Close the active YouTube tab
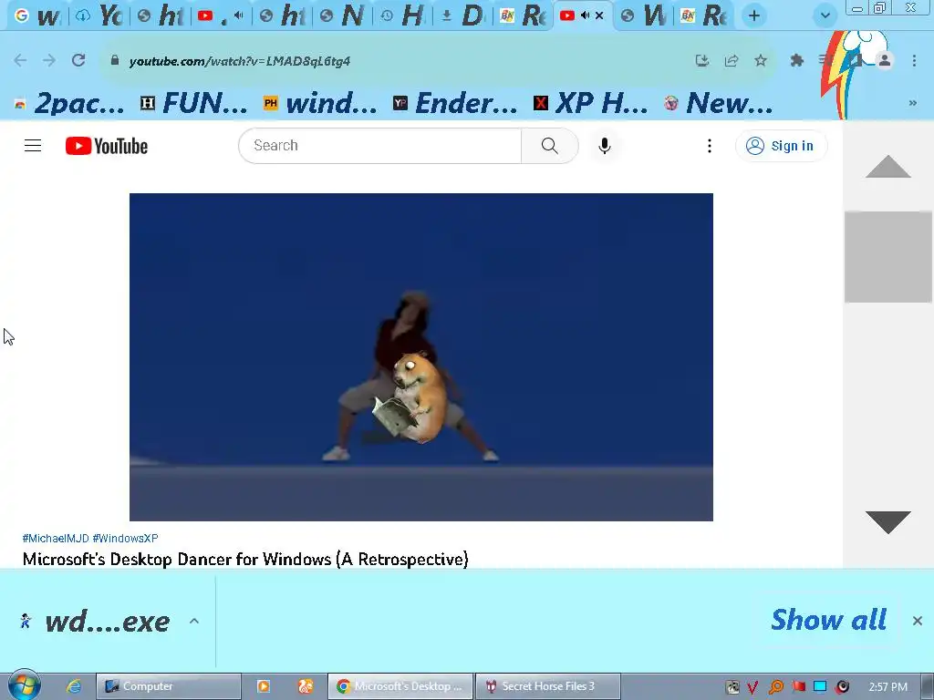The width and height of the screenshot is (934, 700). coord(599,16)
